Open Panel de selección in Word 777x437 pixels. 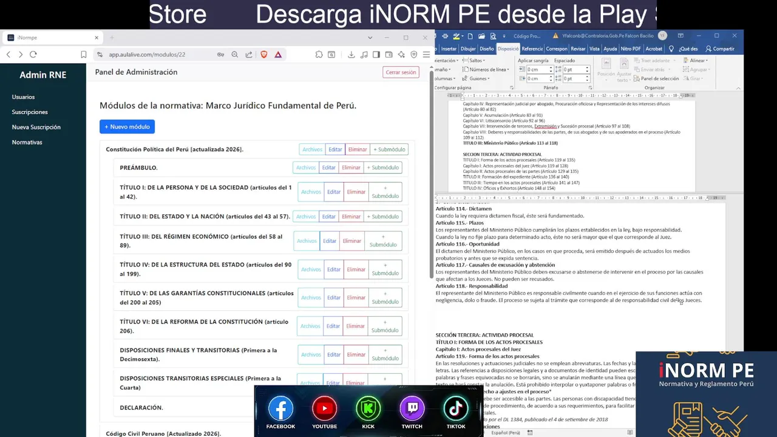click(x=655, y=78)
